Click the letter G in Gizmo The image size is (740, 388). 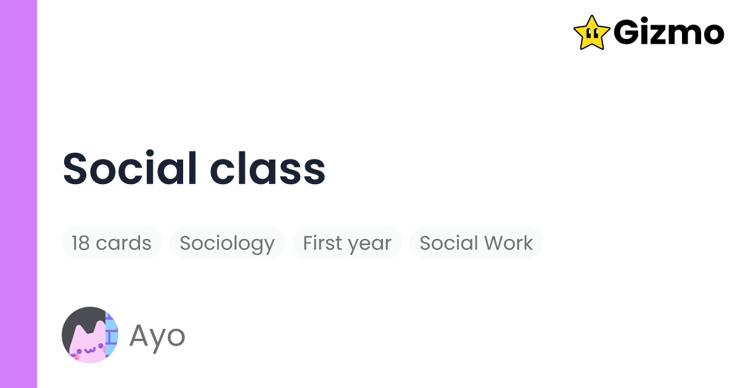(628, 33)
